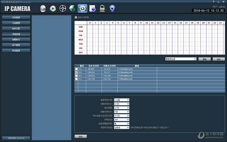Viewport: 227px width, 142px height.
Task: Click the 复制 copy button
Action: click(x=204, y=59)
